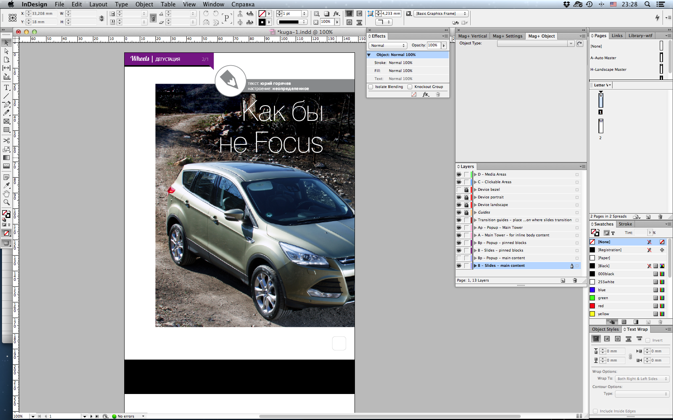Select the Gradient Swatch tool
This screenshot has width=673, height=420.
(6, 158)
